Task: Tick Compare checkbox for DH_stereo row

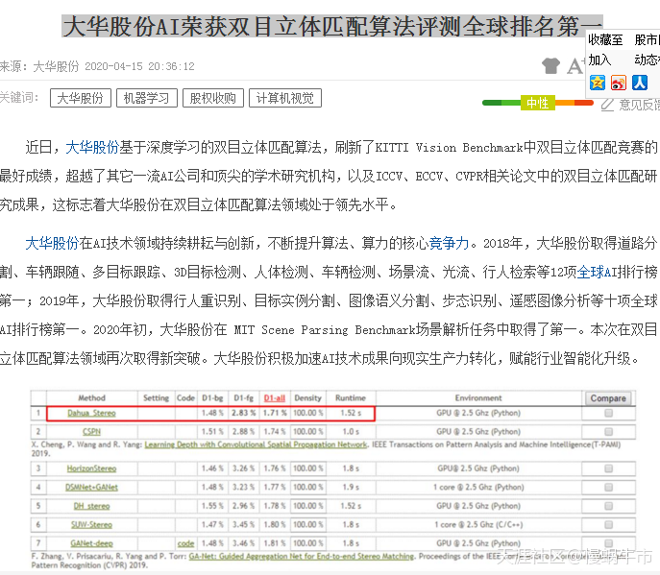Action: [608, 506]
